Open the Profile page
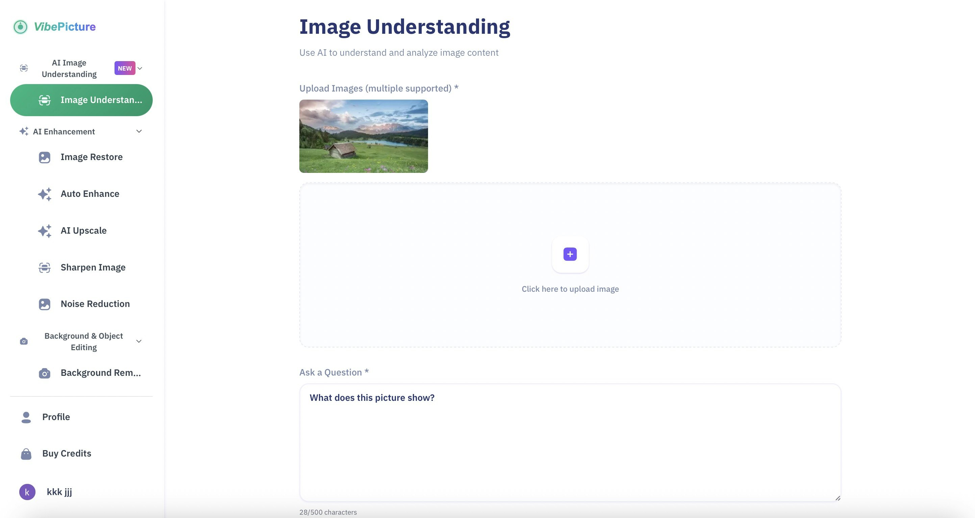This screenshot has width=975, height=518. (56, 417)
